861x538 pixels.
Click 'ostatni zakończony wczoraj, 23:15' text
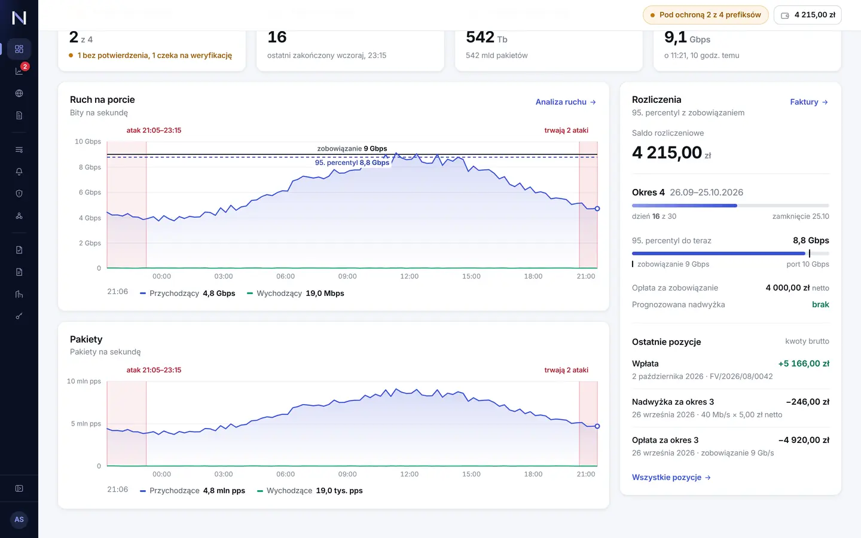coord(326,56)
